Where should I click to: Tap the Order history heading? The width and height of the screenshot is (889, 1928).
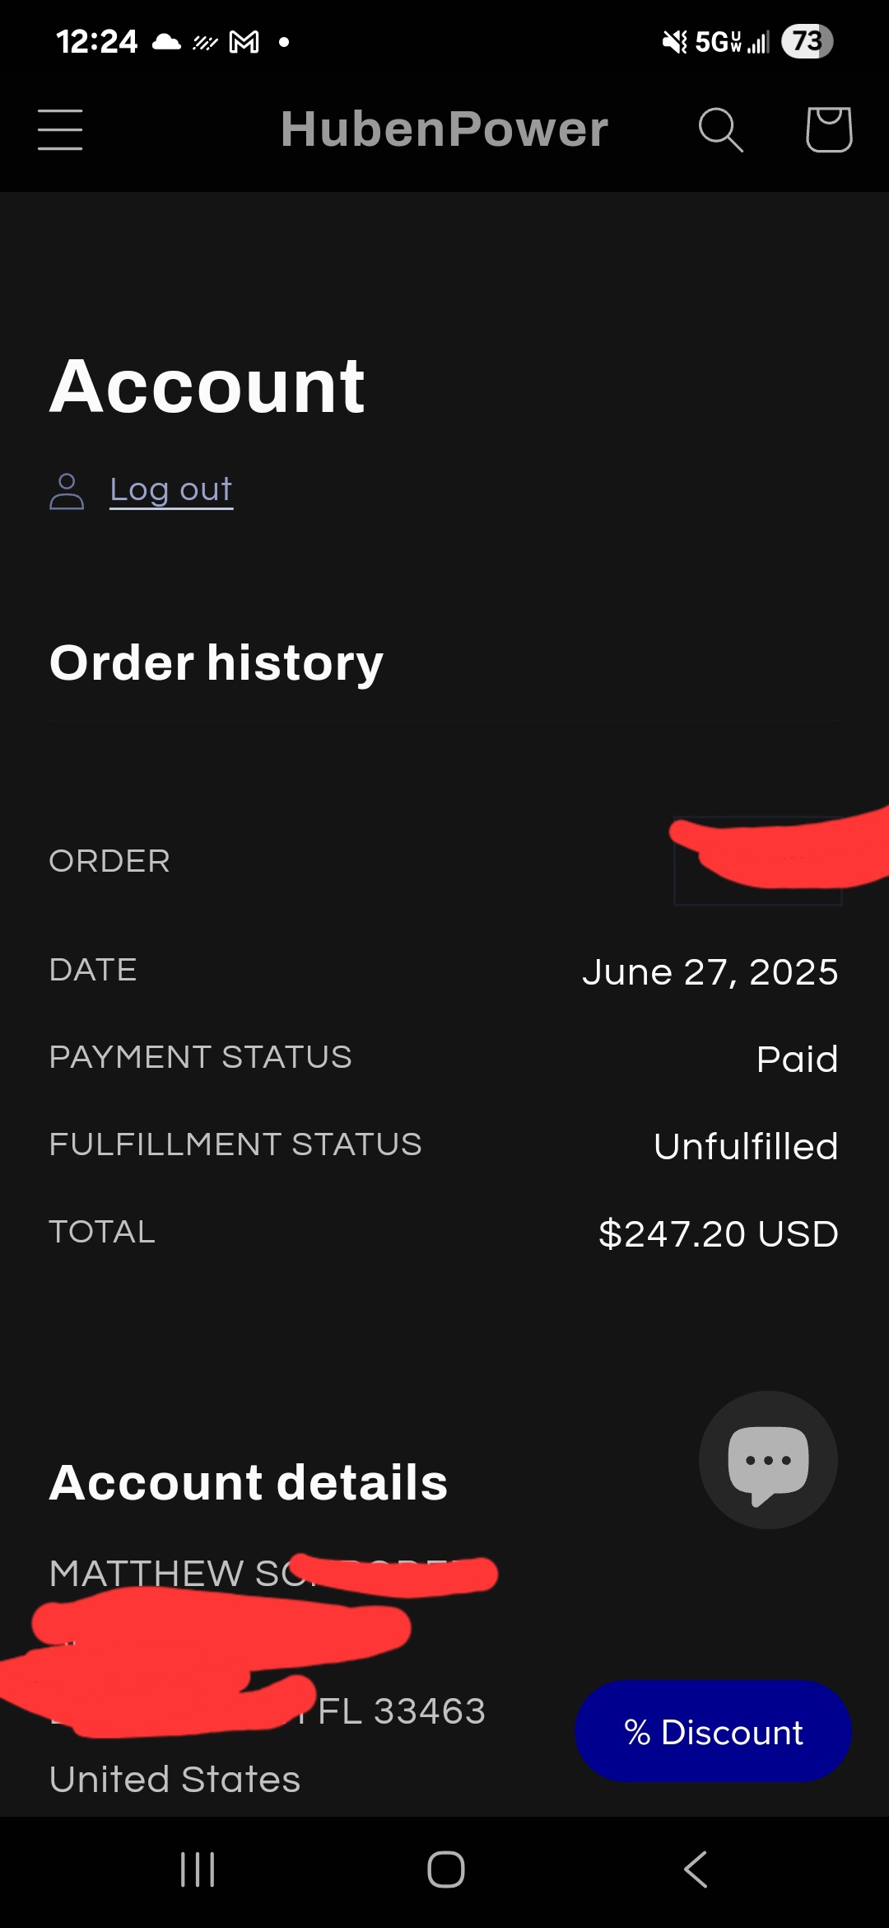[x=216, y=662]
